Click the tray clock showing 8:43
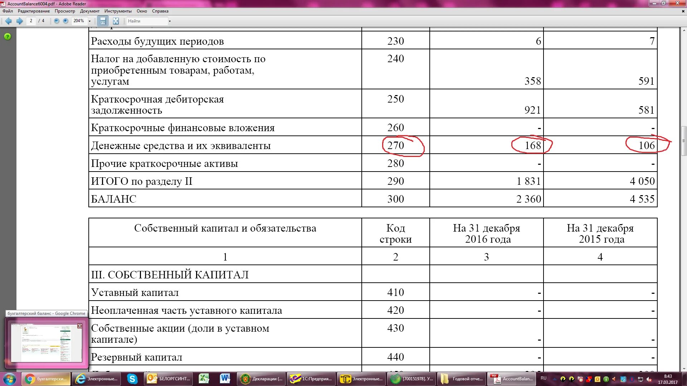This screenshot has height=386, width=687. pos(668,379)
